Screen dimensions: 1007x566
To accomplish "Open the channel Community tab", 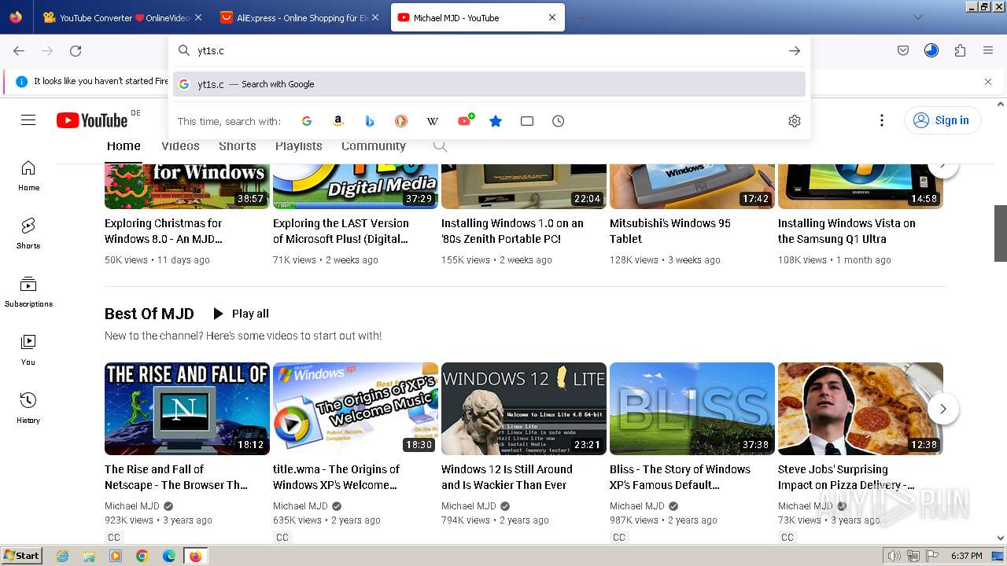I will pos(374,146).
